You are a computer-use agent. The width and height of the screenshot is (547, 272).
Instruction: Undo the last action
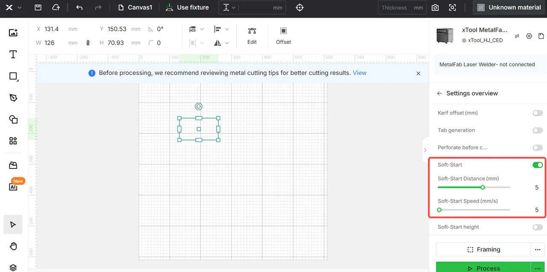click(79, 7)
